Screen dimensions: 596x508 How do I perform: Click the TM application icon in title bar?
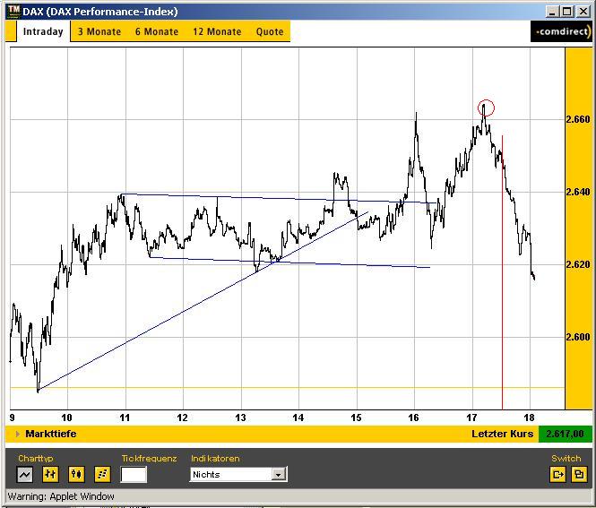coord(13,11)
